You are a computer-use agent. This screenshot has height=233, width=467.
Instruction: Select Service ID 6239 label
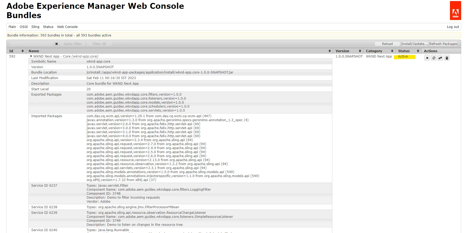tap(44, 213)
